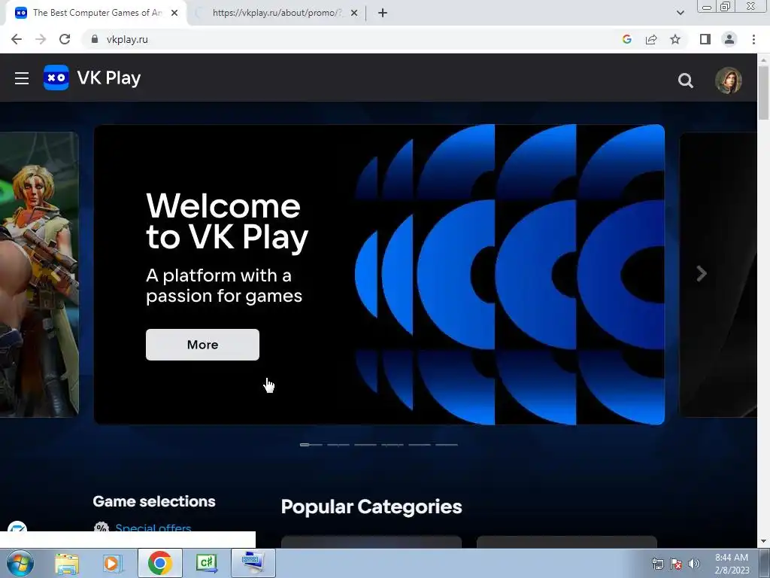
Task: Close the Best Computer Games tab
Action: (x=174, y=13)
